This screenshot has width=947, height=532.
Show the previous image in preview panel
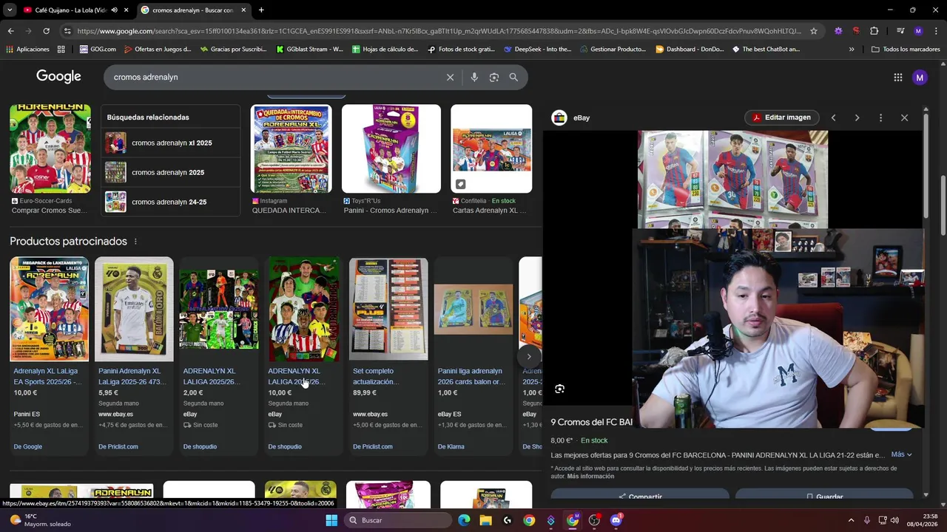(x=833, y=117)
